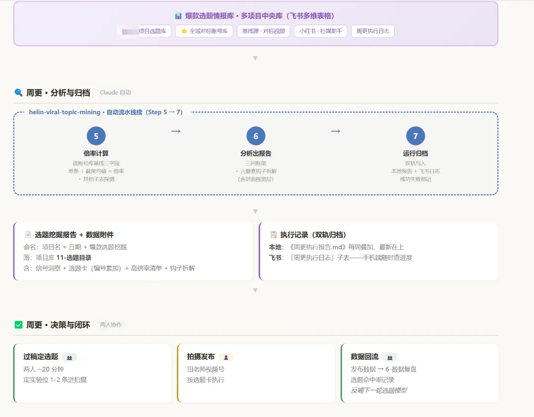Click the 两人 ~20 分钟 line
534x417 pixels.
click(x=44, y=369)
